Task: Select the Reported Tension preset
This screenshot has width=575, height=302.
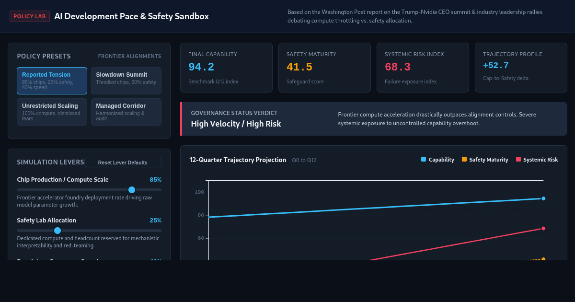Action: tap(52, 81)
